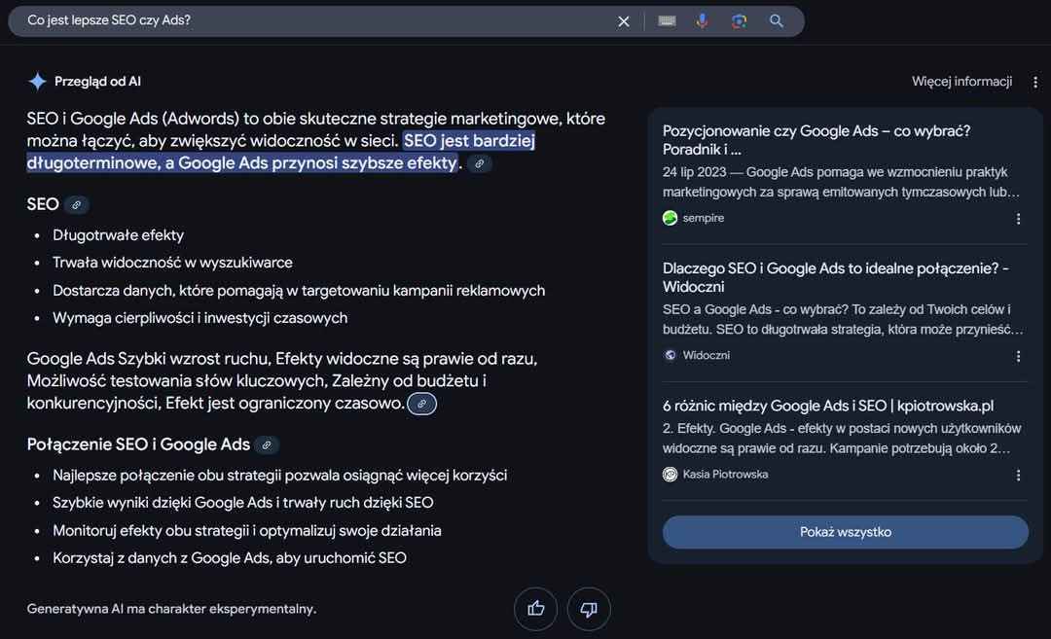This screenshot has width=1051, height=639.
Task: Click the 'SEO a Google Ads - co wybrać?' snippet
Action: 843,319
